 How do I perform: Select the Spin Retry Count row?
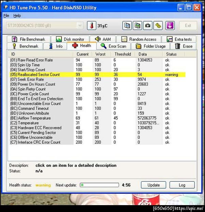point(97,89)
